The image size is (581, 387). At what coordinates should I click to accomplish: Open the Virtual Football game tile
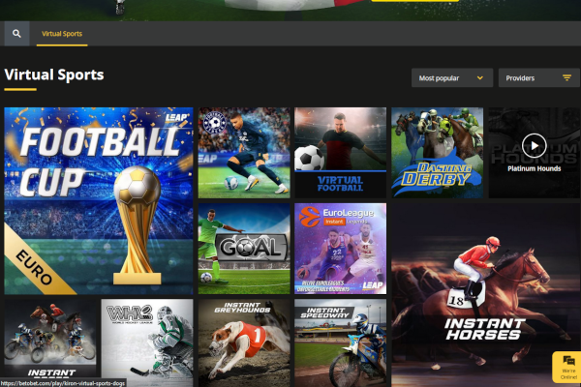[x=340, y=153]
